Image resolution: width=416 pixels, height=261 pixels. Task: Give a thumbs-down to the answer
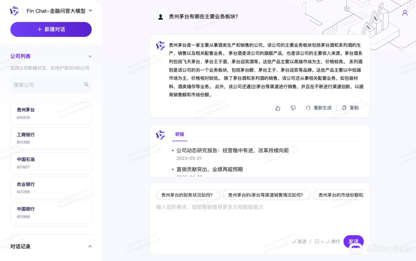tap(293, 108)
